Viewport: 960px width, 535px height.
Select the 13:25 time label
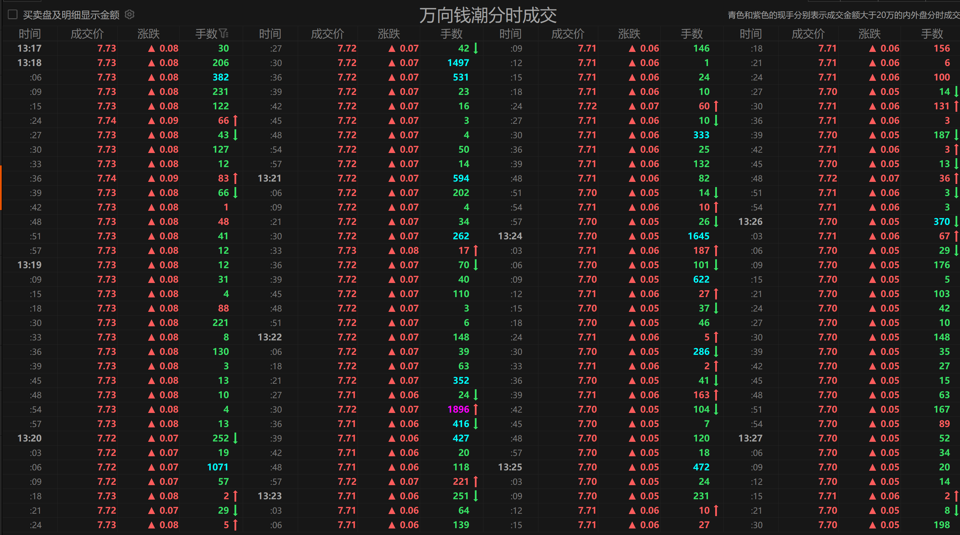coord(510,467)
